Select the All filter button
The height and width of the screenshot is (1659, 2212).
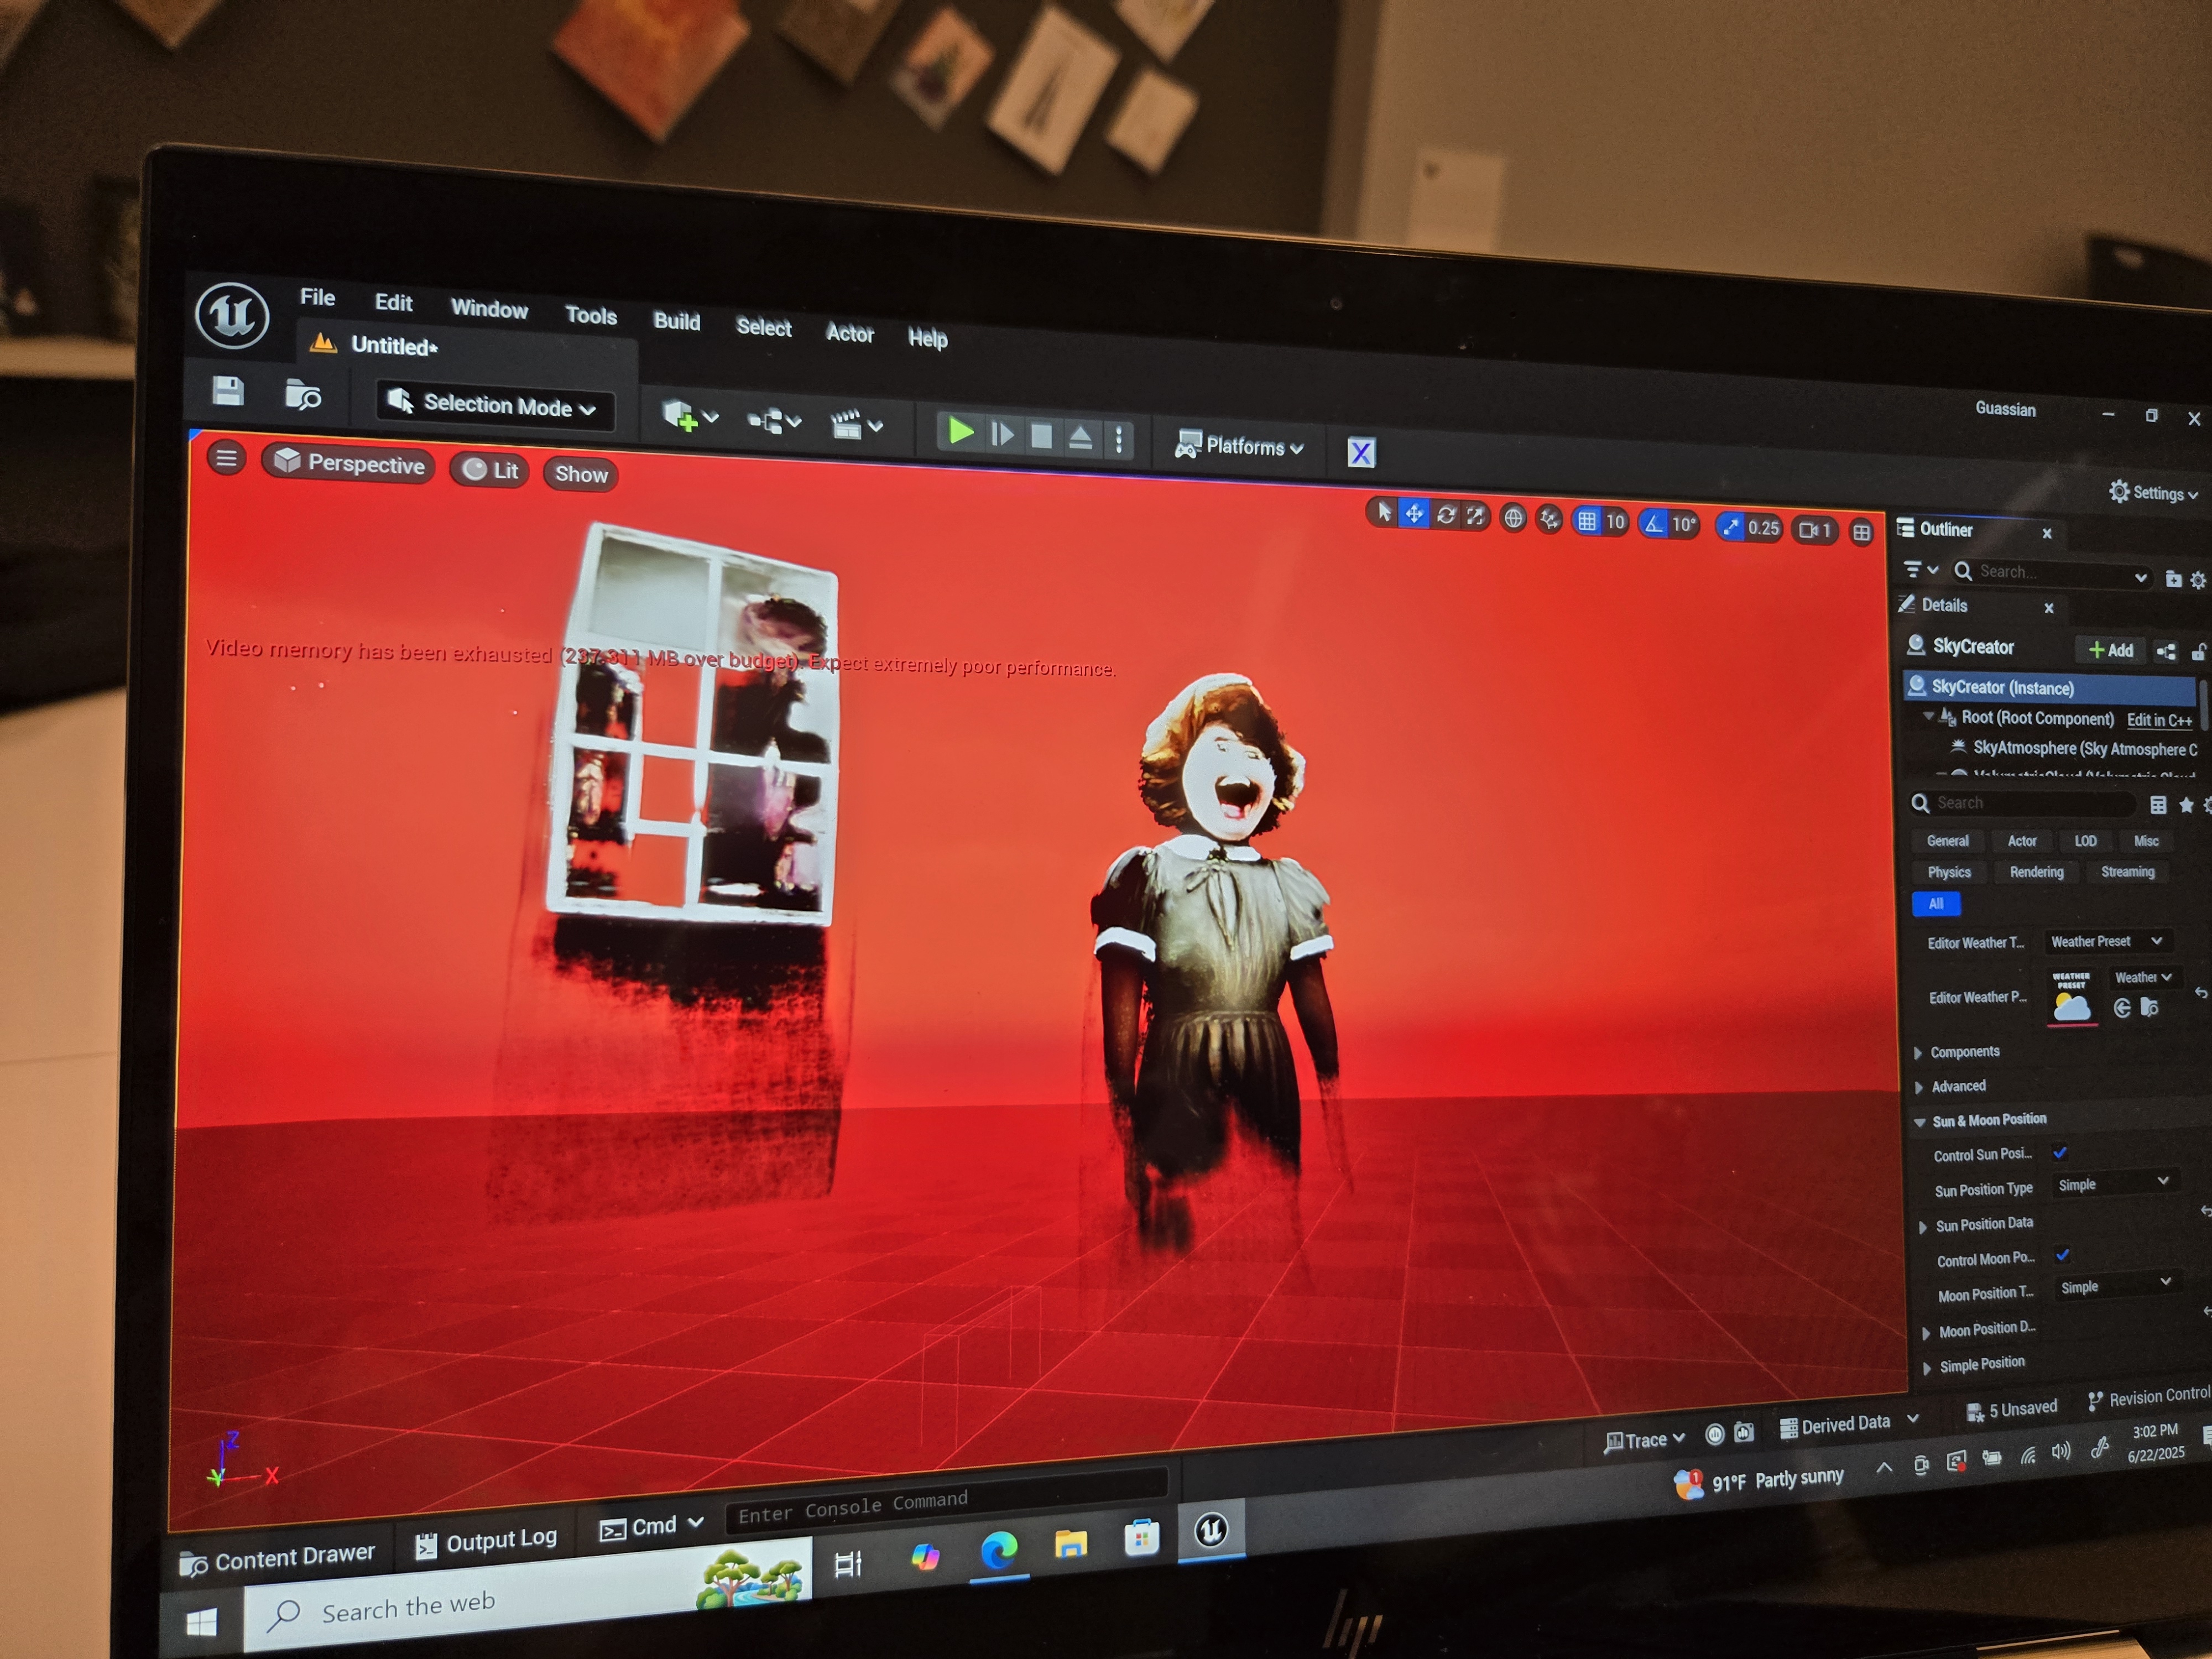[1936, 904]
